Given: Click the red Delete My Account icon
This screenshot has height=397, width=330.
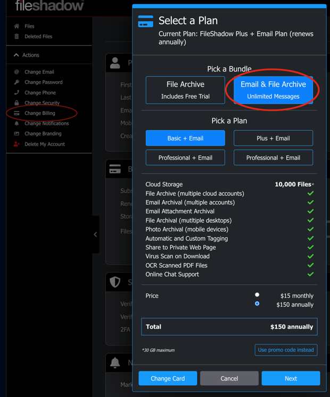Looking at the screenshot, I should point(16,144).
